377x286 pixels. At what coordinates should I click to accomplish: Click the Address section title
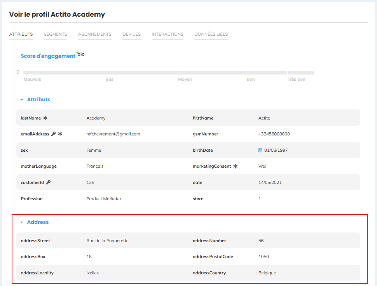pos(38,222)
